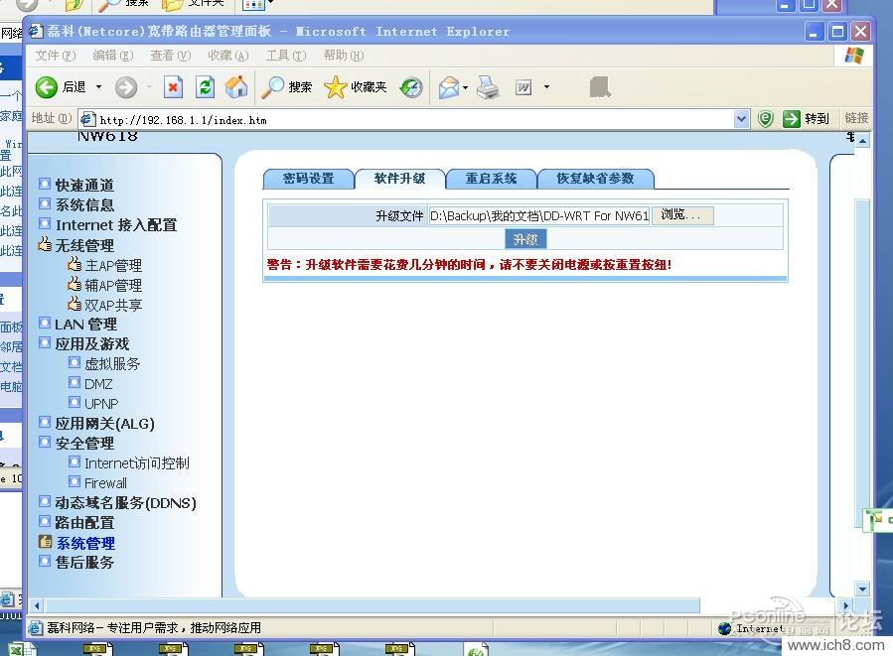Open the Favorites (收藏夹) star icon
The width and height of the screenshot is (893, 656).
336,87
